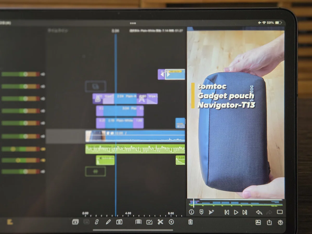
Task: Split the clip with the scissors tool
Action: [x=160, y=222]
